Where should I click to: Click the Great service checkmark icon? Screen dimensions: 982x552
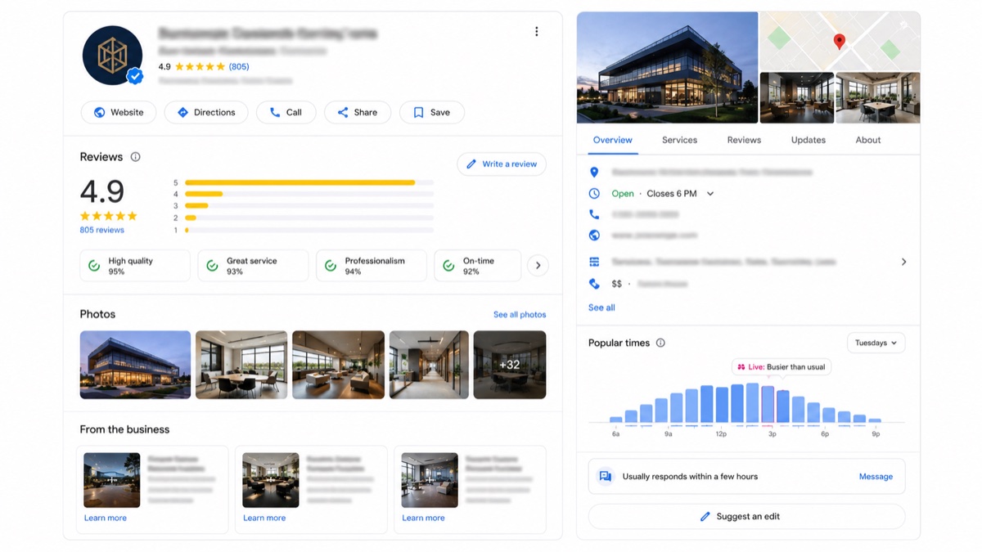[x=213, y=266]
